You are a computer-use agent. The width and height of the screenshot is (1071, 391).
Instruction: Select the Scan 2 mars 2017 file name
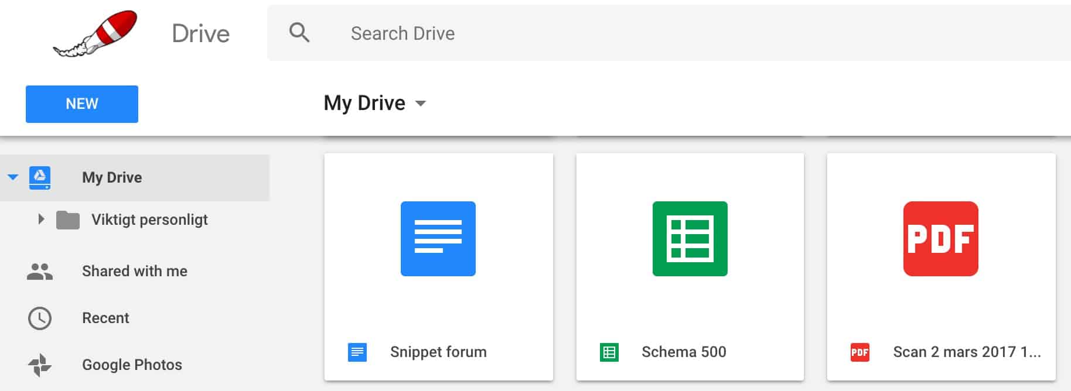coord(967,352)
